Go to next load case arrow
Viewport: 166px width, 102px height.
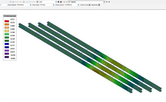click(x=107, y=2)
